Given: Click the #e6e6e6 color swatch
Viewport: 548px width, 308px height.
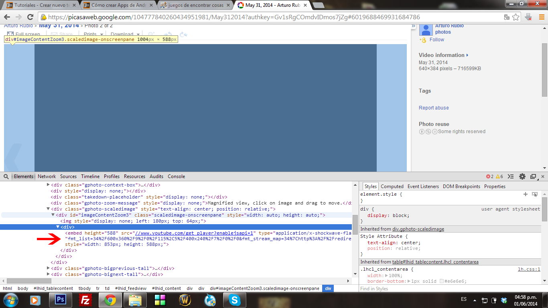Looking at the screenshot, I should click(442, 281).
